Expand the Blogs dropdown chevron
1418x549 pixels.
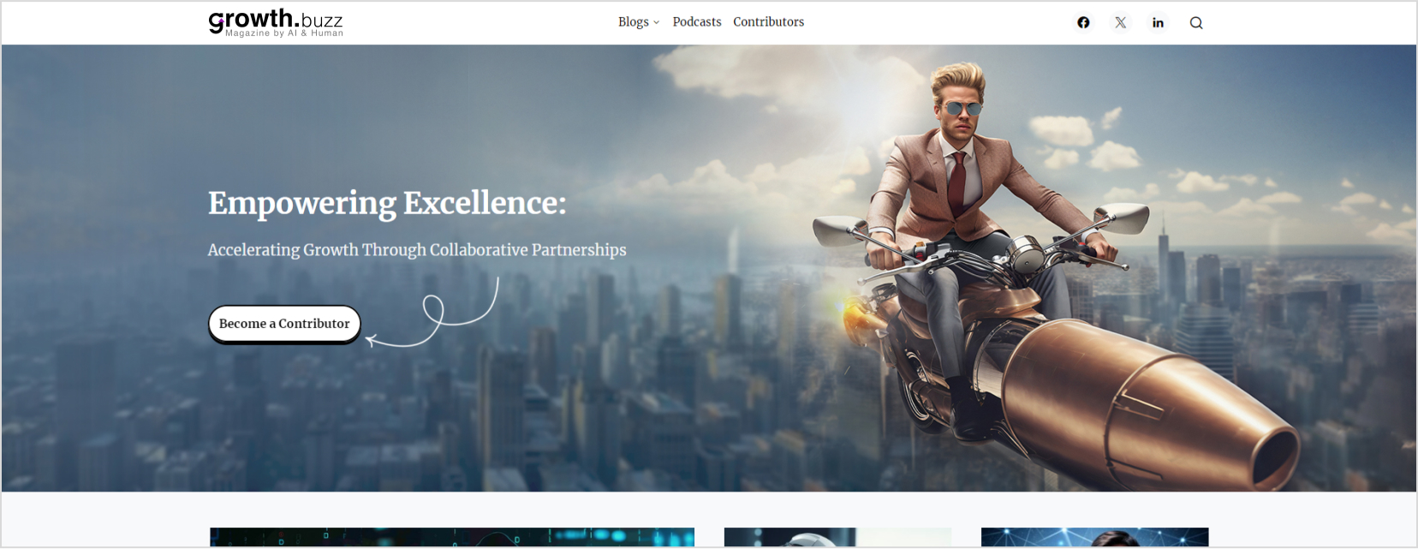click(x=657, y=23)
